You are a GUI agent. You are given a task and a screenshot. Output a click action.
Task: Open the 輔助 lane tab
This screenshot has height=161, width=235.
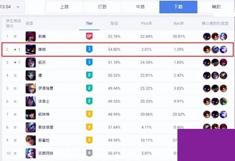pyautogui.click(x=216, y=7)
